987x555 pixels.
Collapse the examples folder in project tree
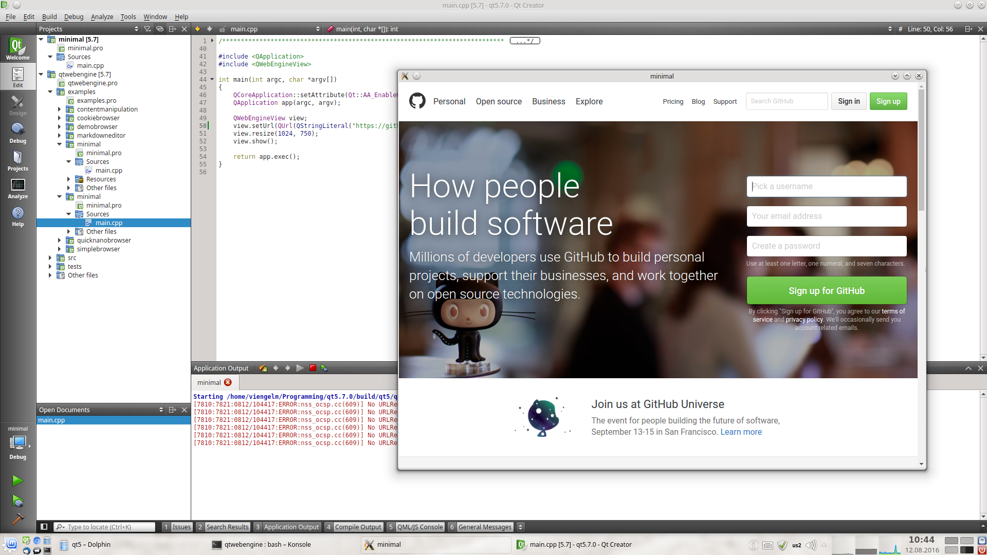(50, 92)
